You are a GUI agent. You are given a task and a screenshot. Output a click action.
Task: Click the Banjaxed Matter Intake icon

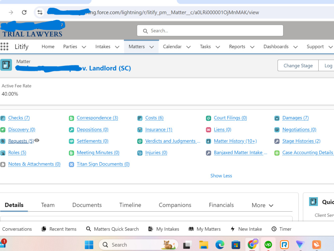pos(208,153)
